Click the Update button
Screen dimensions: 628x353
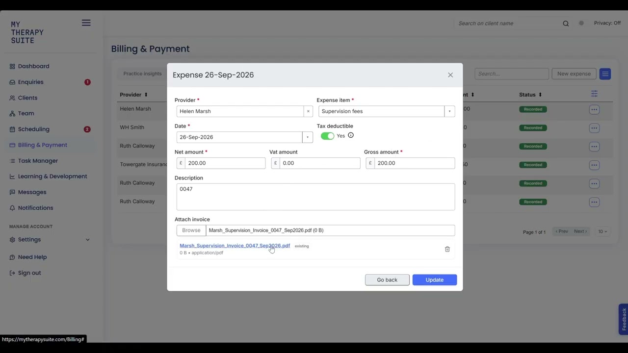coord(435,280)
